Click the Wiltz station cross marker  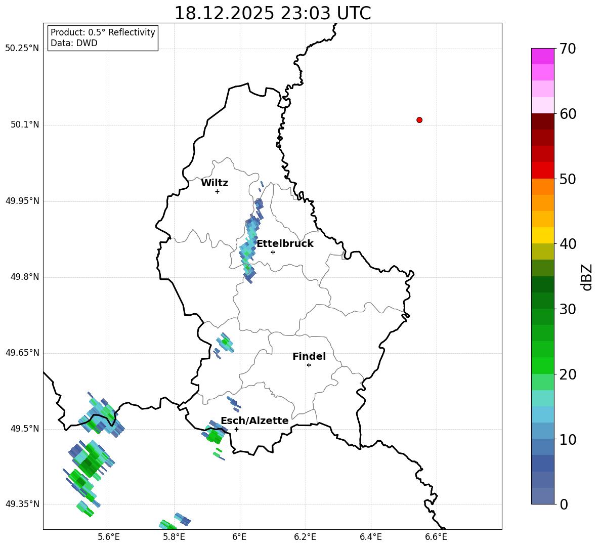tap(217, 191)
